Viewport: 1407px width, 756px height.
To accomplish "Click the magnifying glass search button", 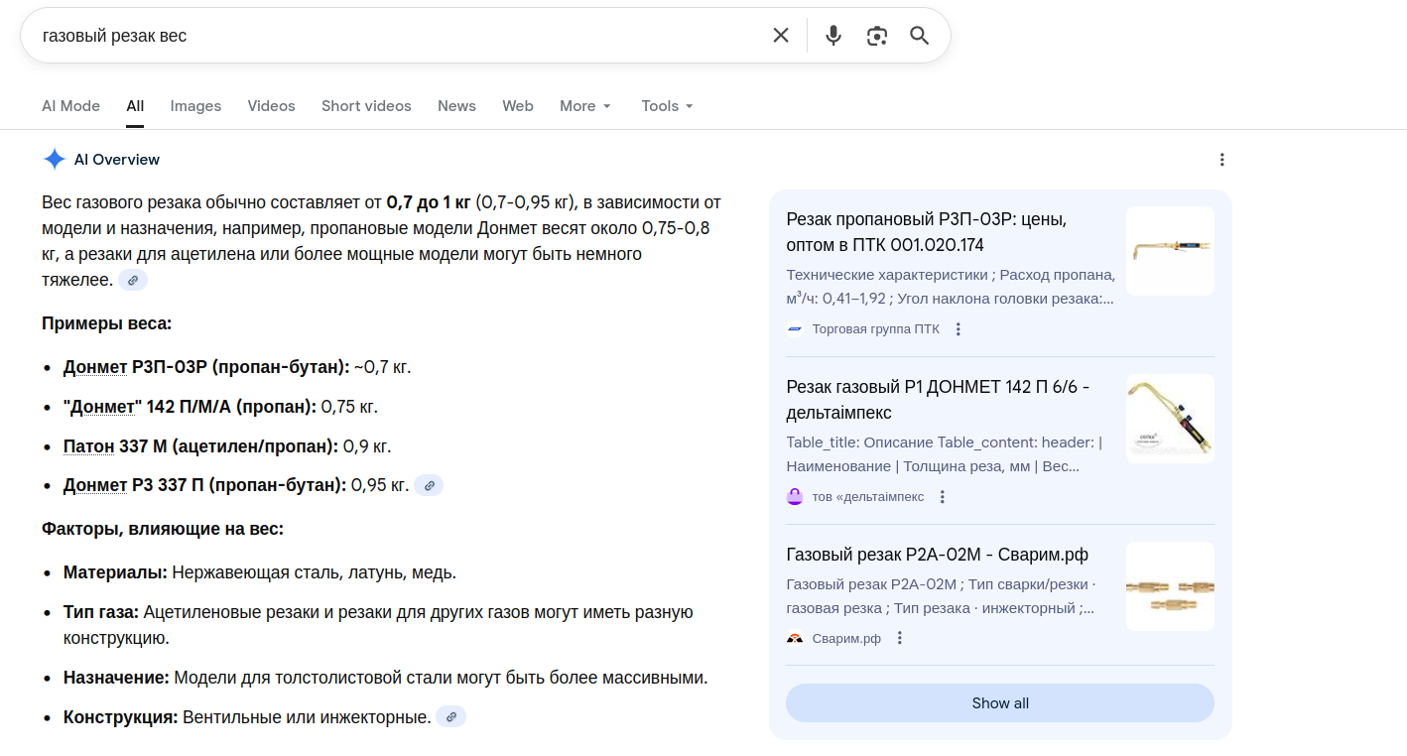I will click(920, 36).
